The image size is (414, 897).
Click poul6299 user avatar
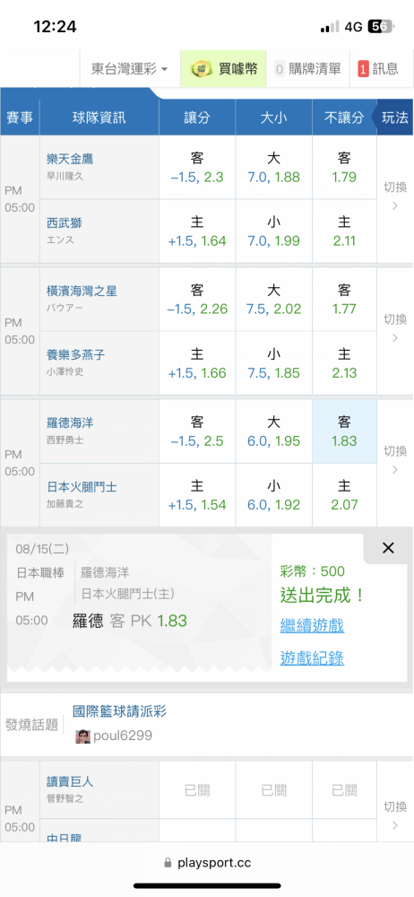tap(83, 736)
